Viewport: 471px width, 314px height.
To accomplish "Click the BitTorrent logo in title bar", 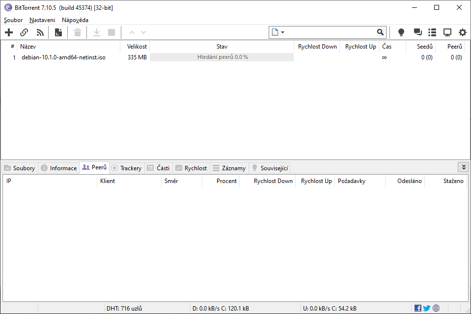I will click(x=8, y=7).
